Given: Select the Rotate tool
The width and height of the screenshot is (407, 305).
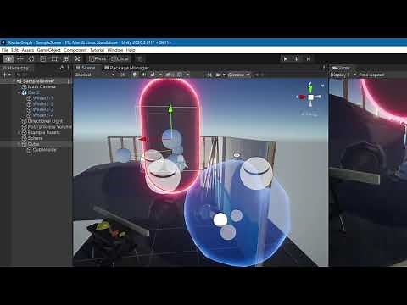Looking at the screenshot, I should point(31,58).
